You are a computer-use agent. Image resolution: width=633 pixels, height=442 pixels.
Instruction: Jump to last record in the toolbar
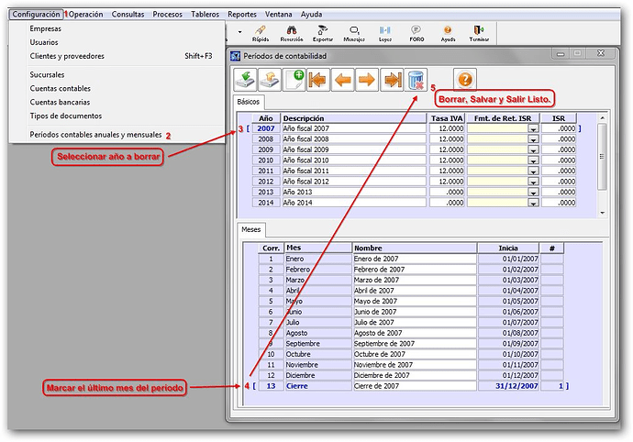pyautogui.click(x=391, y=81)
